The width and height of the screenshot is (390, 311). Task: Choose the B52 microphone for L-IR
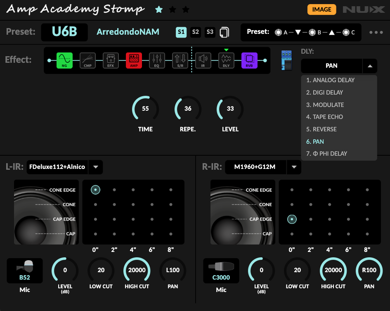25,271
